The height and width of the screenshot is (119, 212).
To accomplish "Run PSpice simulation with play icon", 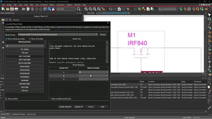I will [x=189, y=9].
